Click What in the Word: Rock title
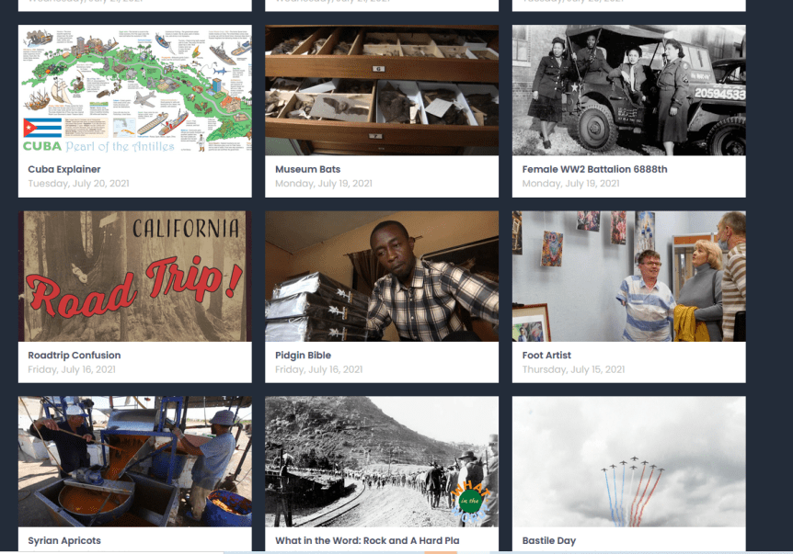The image size is (793, 554). coord(367,540)
